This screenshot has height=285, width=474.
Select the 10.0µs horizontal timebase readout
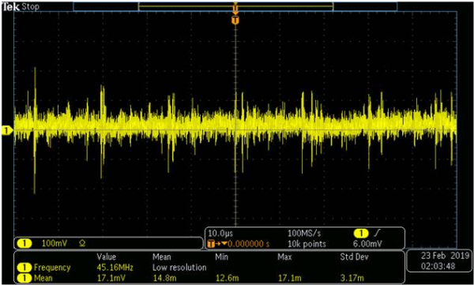(x=220, y=234)
